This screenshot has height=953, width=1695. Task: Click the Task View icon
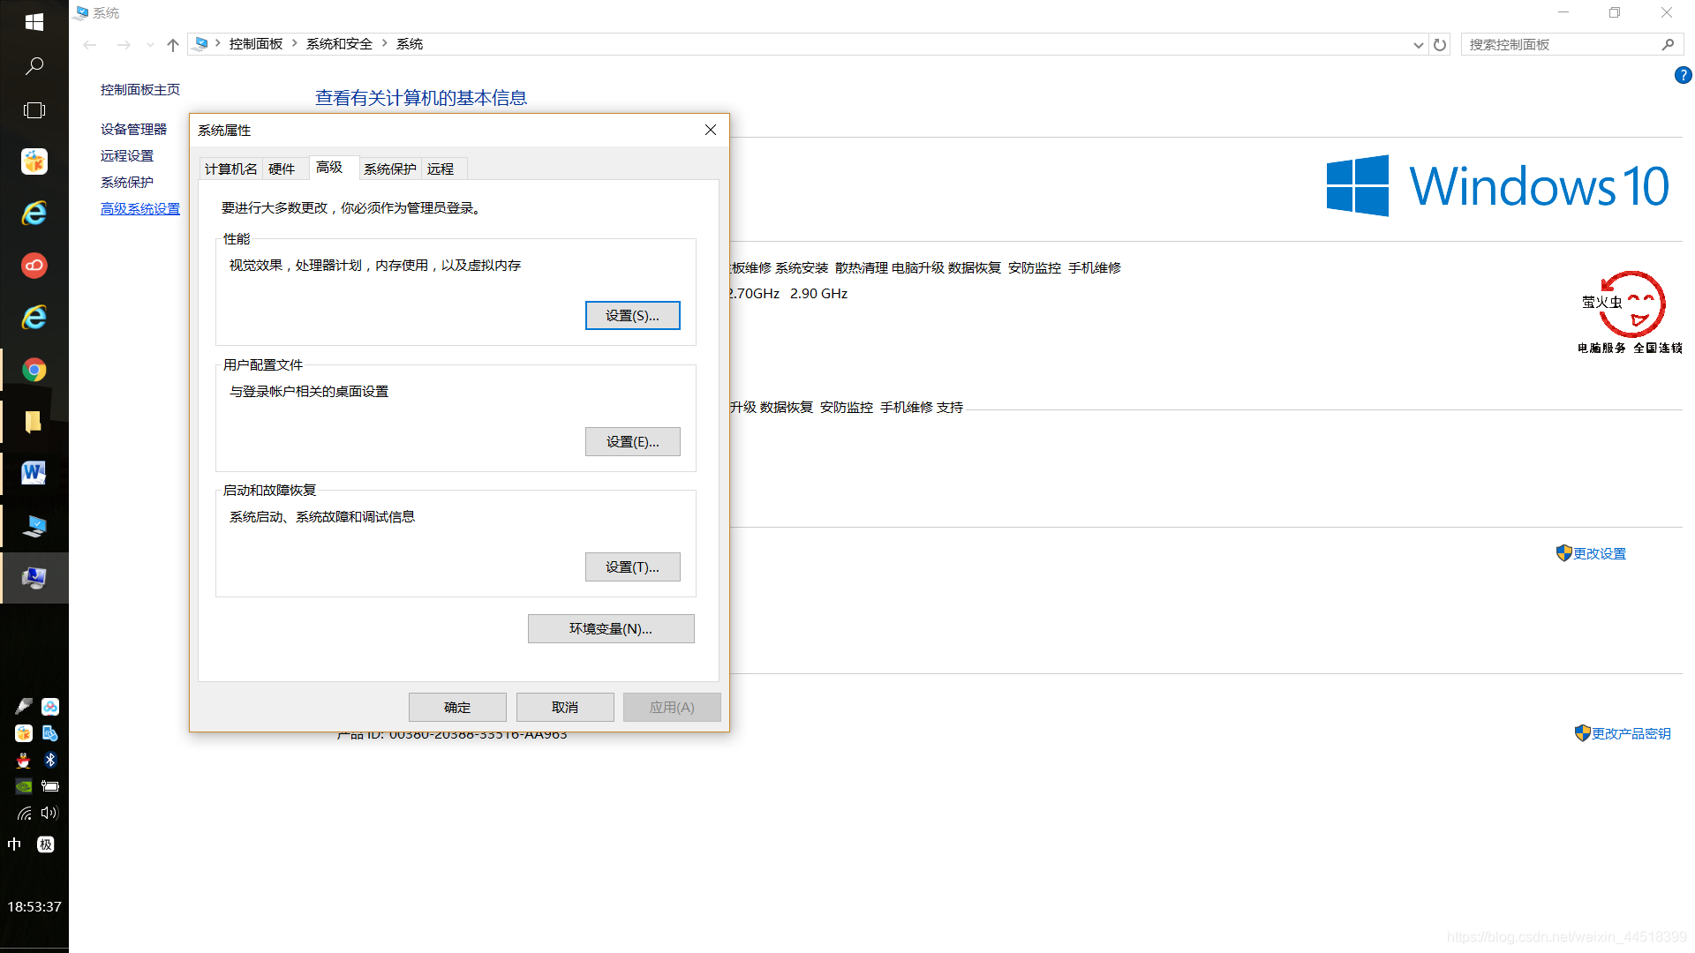pyautogui.click(x=34, y=110)
